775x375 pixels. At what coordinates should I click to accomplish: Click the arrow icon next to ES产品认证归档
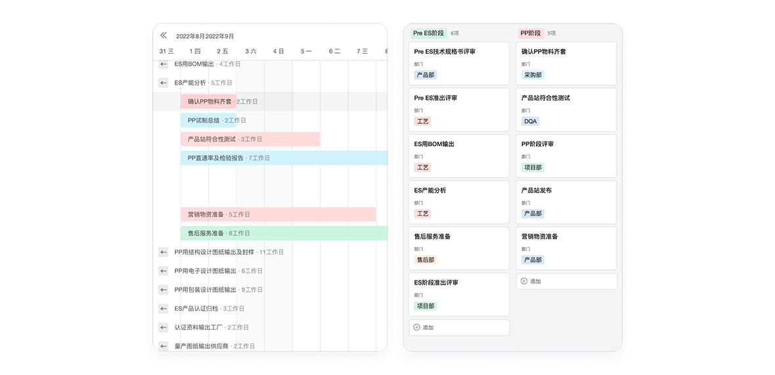(x=164, y=308)
